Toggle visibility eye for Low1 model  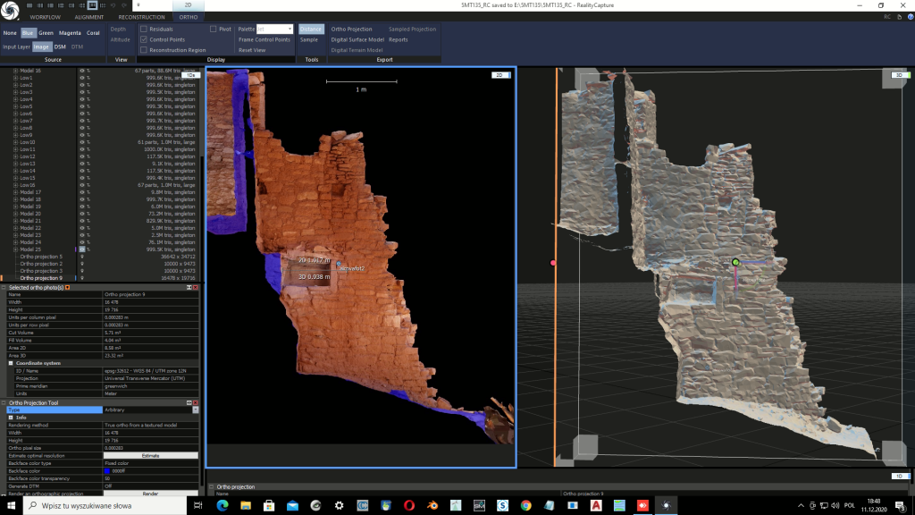(81, 78)
